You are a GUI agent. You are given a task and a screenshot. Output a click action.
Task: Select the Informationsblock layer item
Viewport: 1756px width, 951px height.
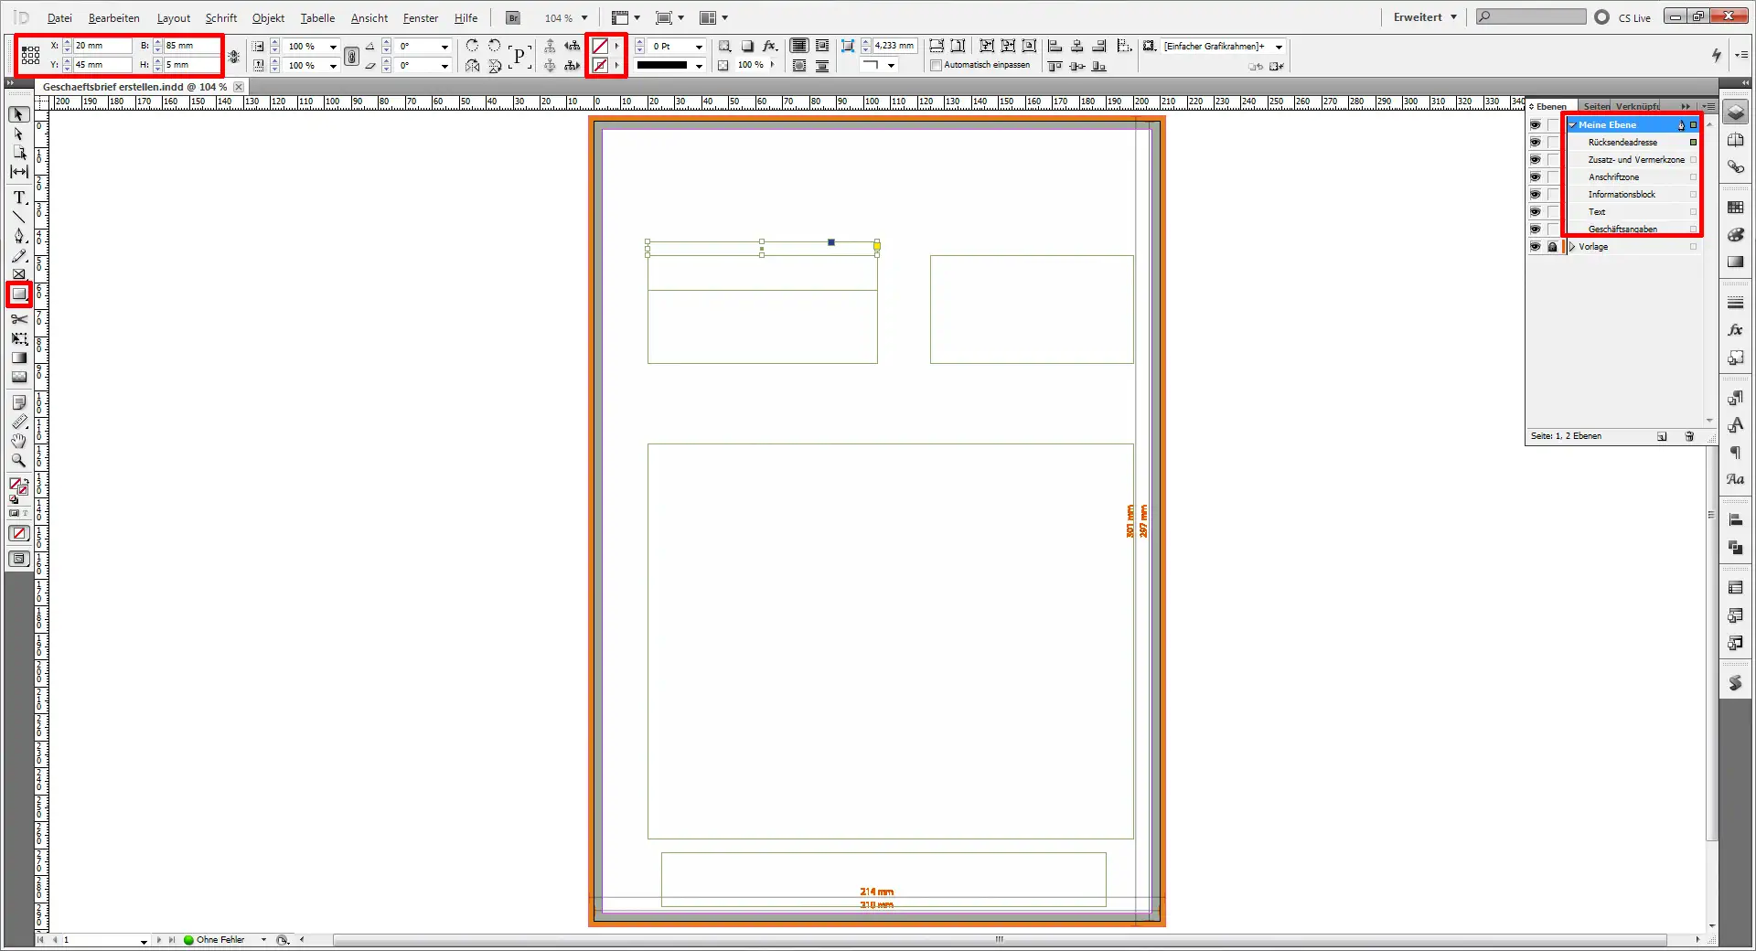[1622, 195]
